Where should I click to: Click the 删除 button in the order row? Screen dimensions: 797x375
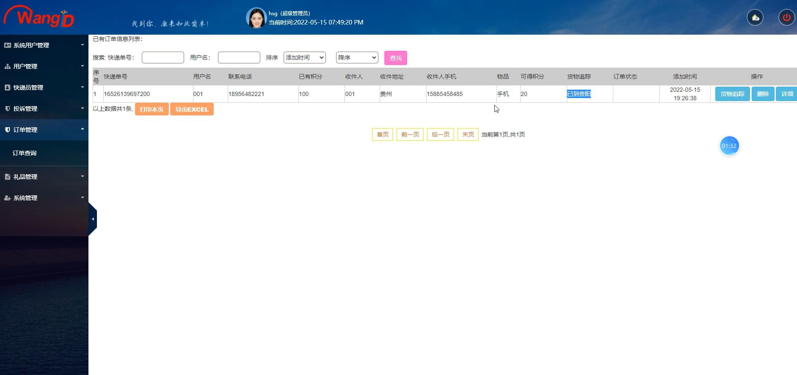point(763,94)
